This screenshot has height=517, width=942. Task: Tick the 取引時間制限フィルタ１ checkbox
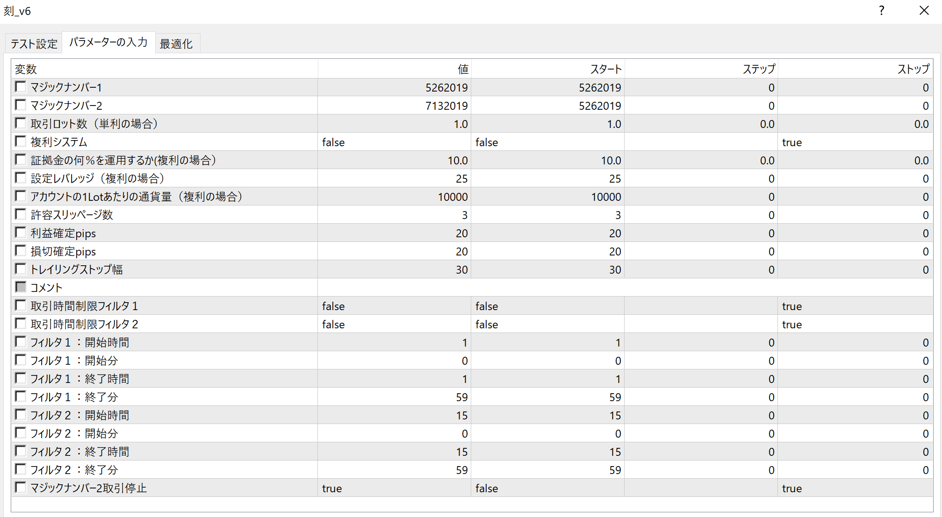21,305
